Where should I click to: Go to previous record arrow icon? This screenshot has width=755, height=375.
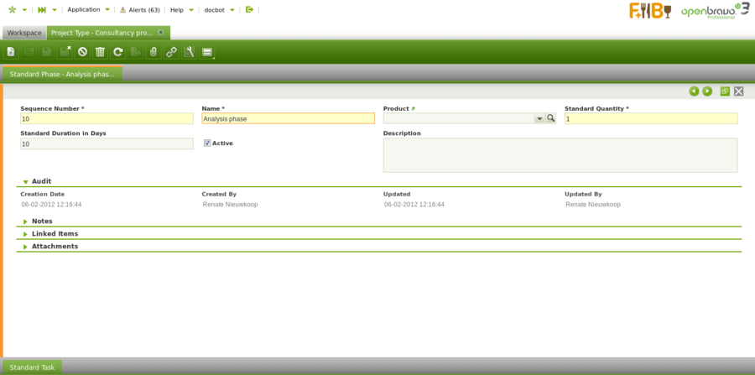[694, 91]
